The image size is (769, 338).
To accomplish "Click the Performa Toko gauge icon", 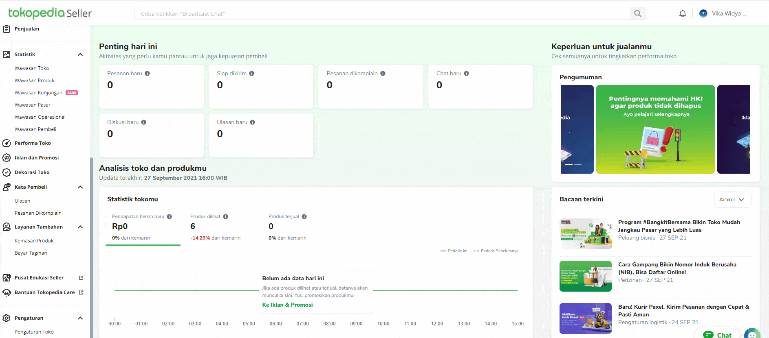I will point(7,143).
